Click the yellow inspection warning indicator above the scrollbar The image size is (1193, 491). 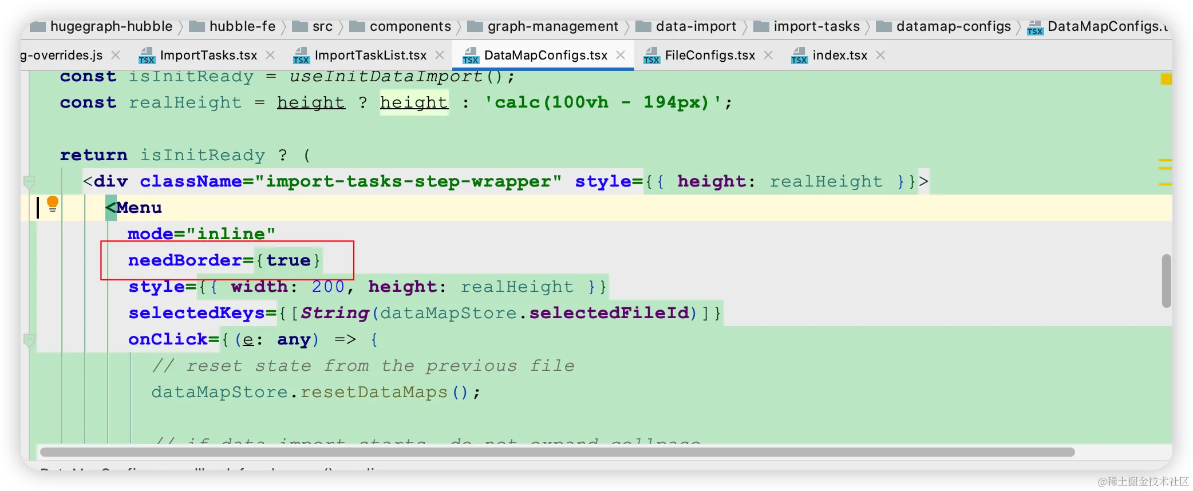pos(1166,79)
